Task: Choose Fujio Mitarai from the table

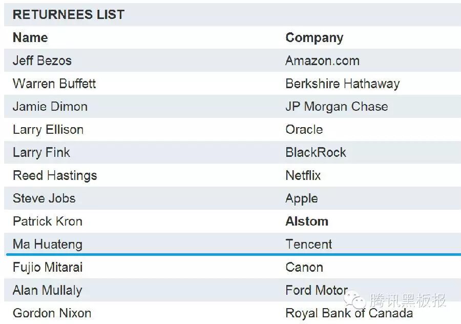Action: (x=48, y=267)
